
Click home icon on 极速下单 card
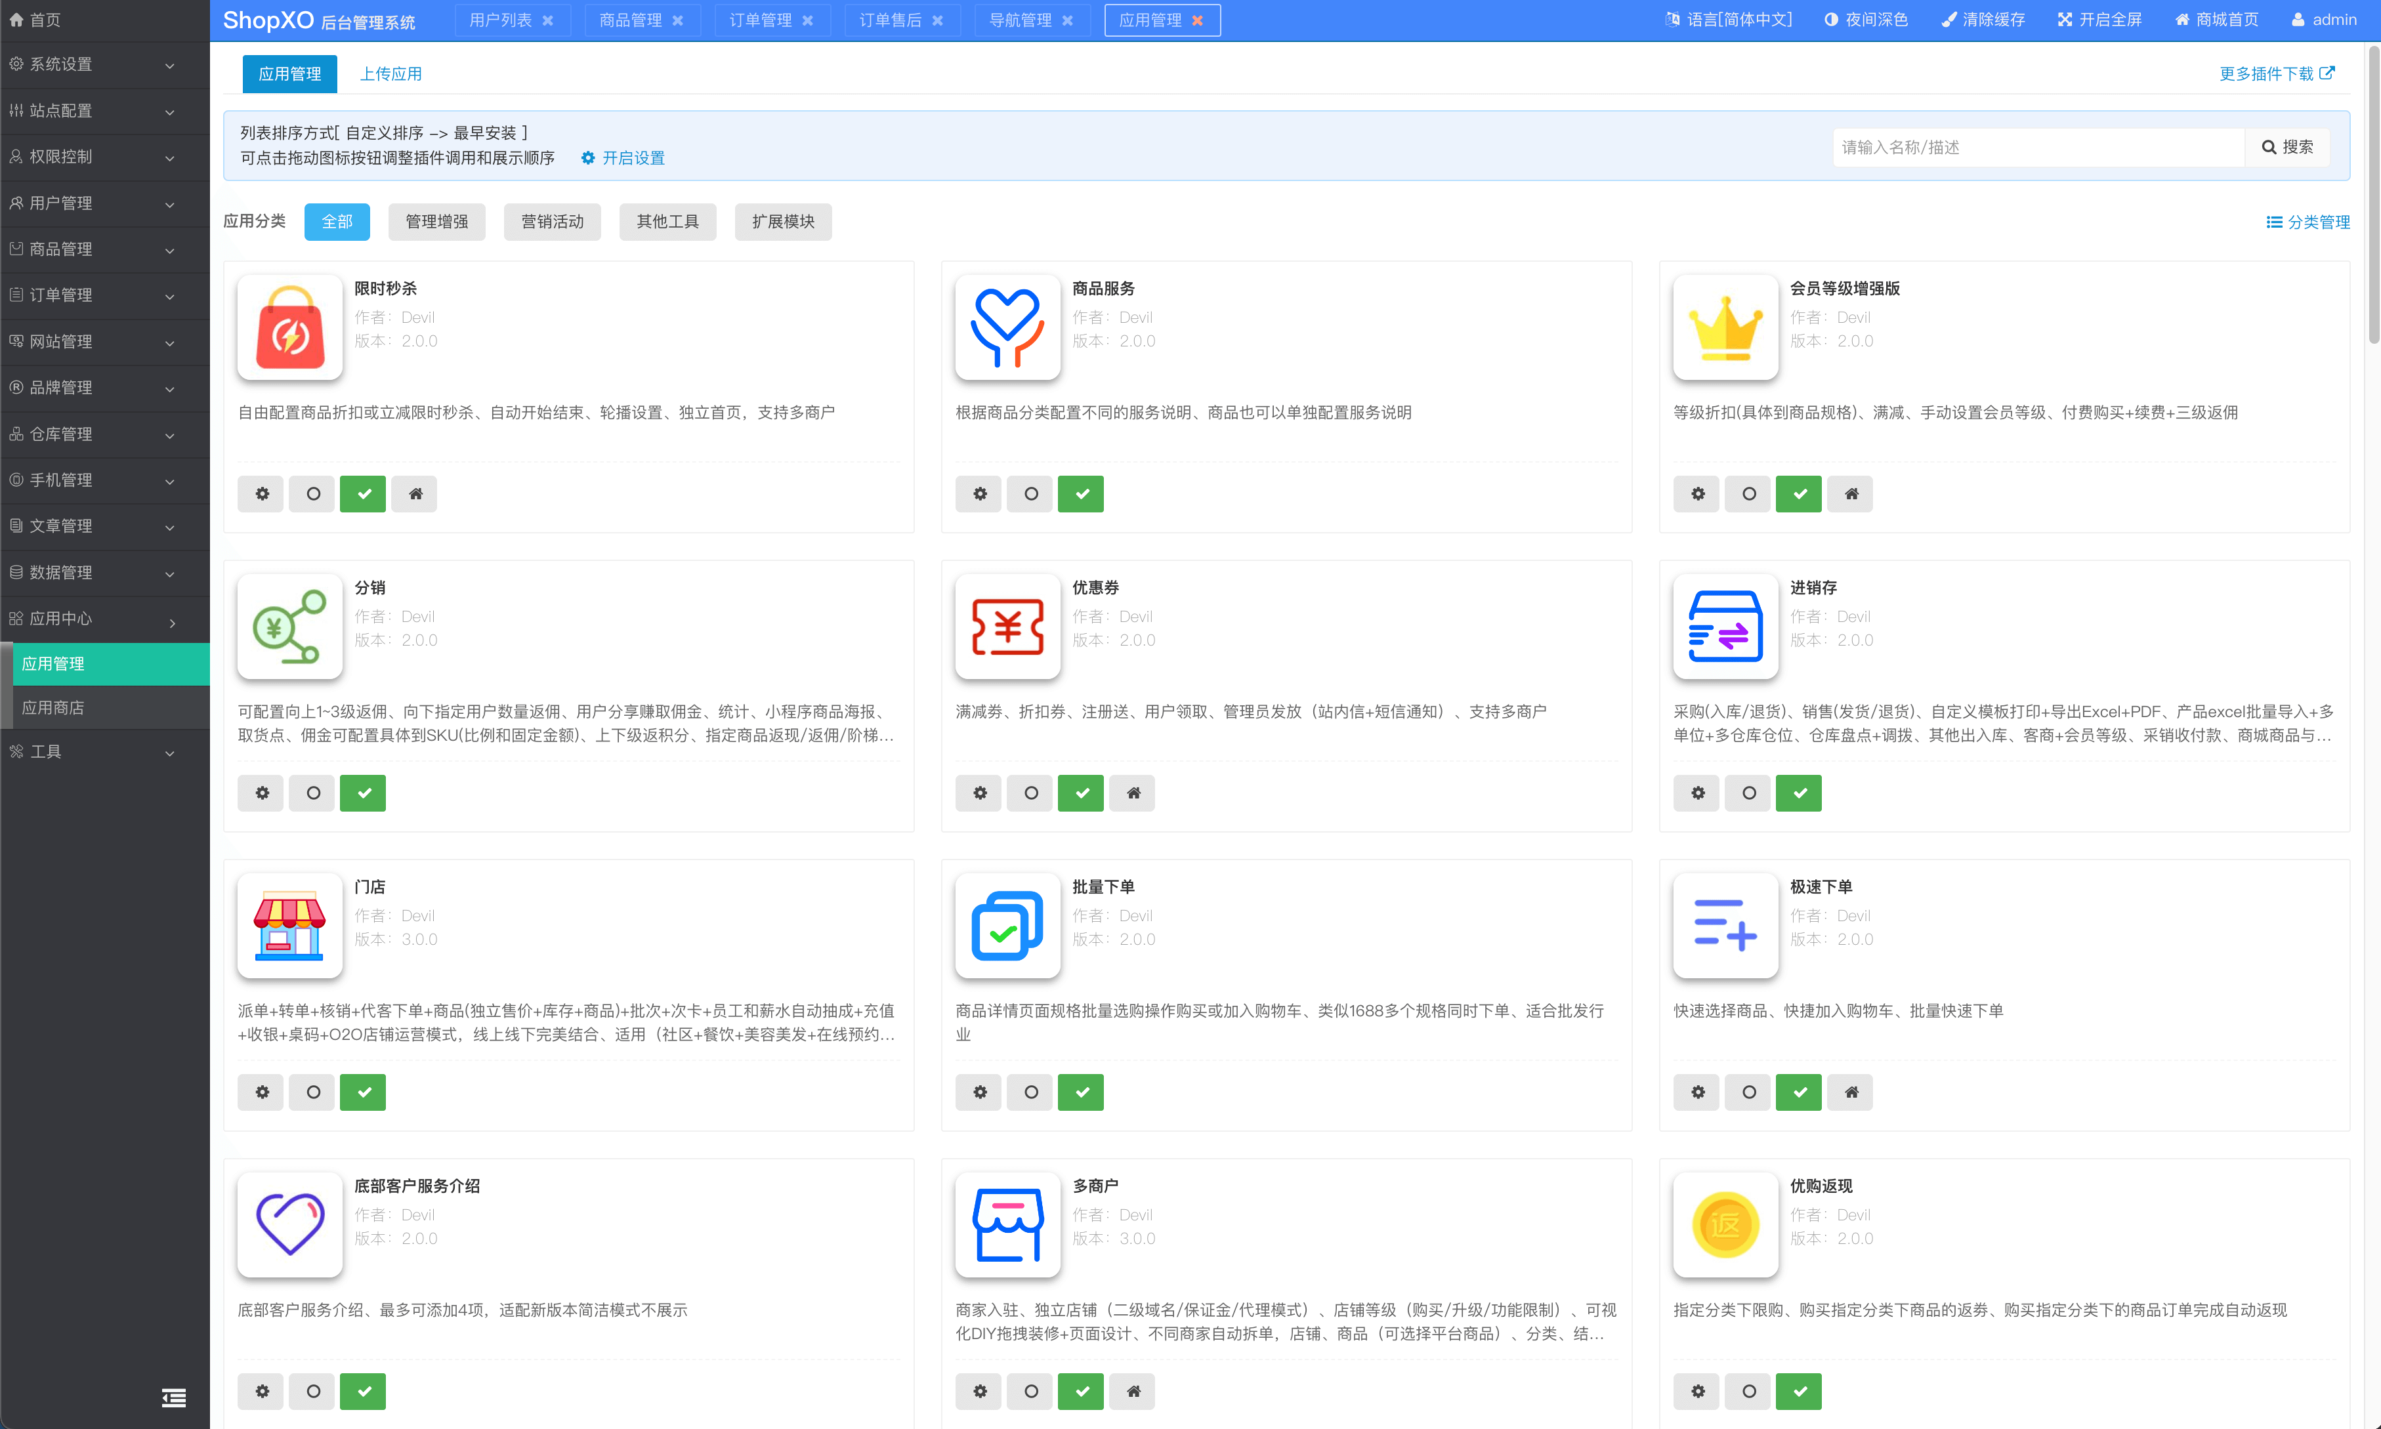coord(1850,1092)
